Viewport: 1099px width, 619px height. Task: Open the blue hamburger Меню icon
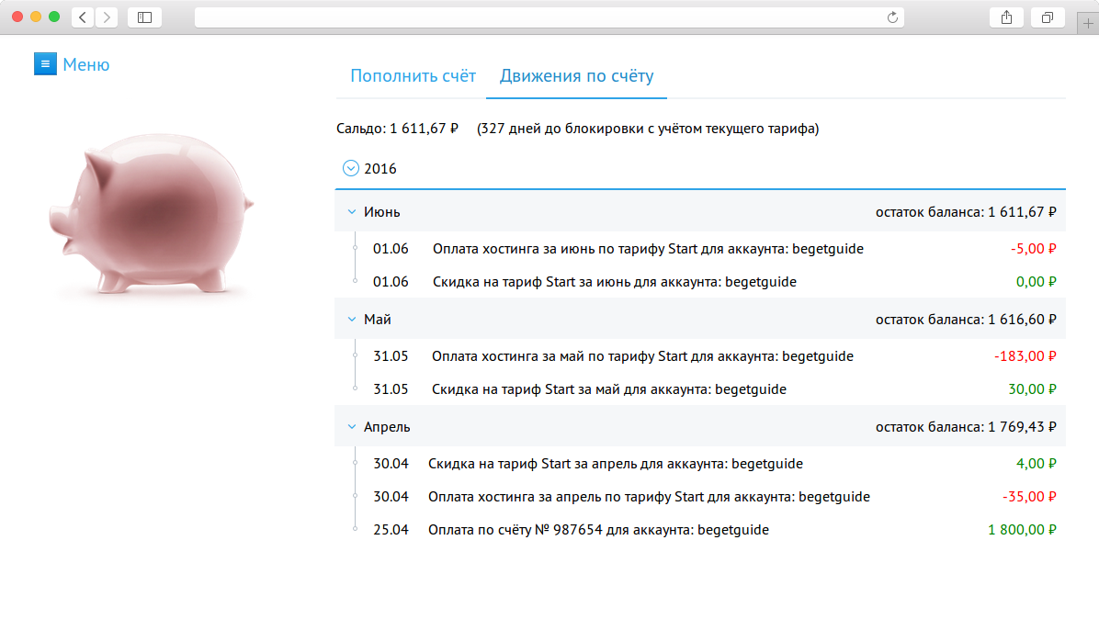46,63
